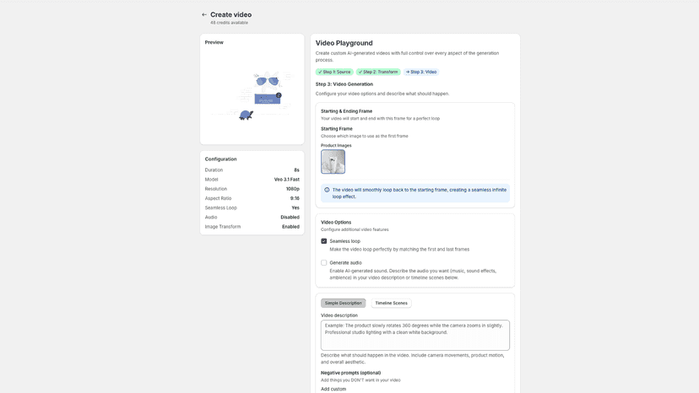
Task: Switch to Timeline Scenes tab
Action: point(391,303)
